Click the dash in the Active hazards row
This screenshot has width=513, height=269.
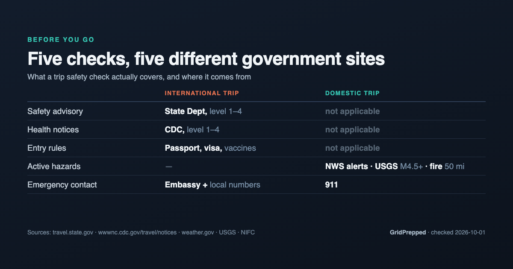click(169, 167)
